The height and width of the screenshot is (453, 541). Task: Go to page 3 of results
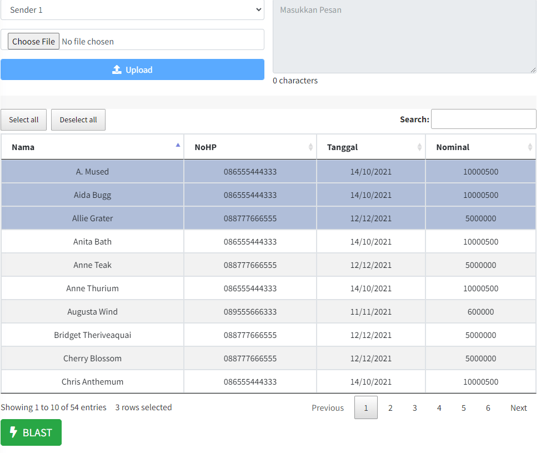point(414,407)
